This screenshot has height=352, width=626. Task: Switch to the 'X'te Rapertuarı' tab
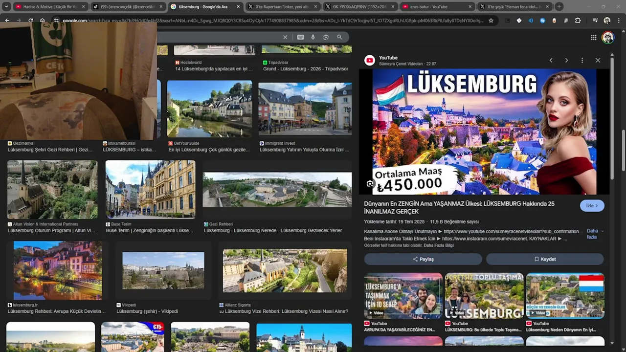click(x=282, y=7)
